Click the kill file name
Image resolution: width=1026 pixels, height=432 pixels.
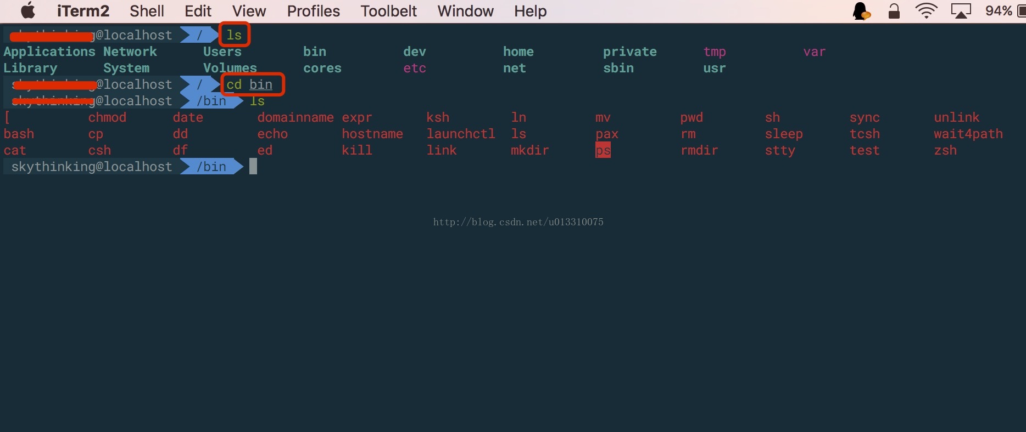pyautogui.click(x=357, y=150)
